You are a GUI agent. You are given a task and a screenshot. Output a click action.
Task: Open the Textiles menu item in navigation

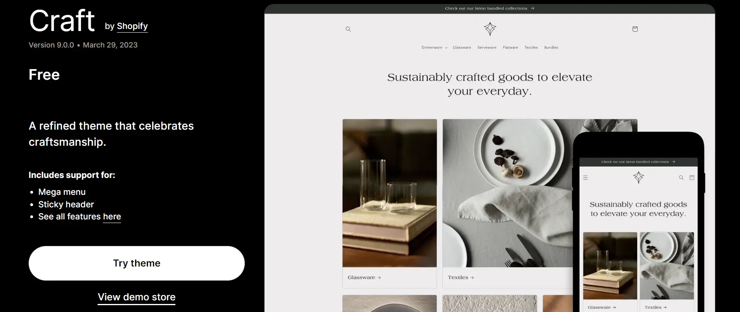click(531, 48)
